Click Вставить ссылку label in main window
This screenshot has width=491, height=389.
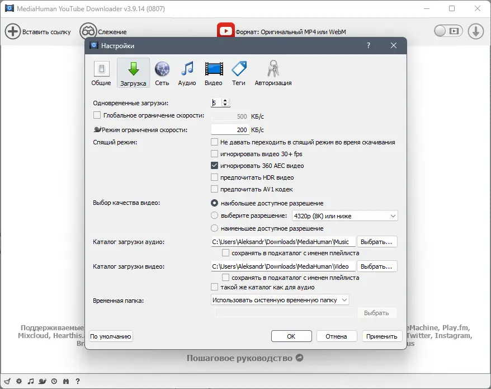click(x=46, y=32)
